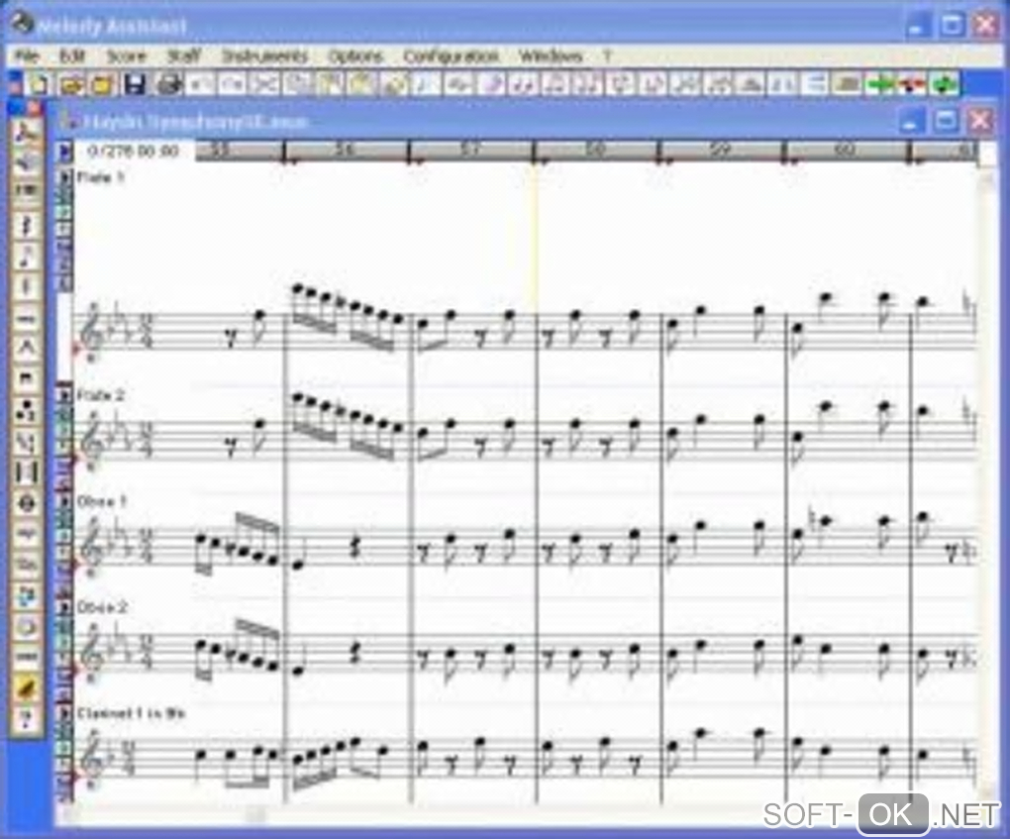Open the Options menu

(355, 56)
